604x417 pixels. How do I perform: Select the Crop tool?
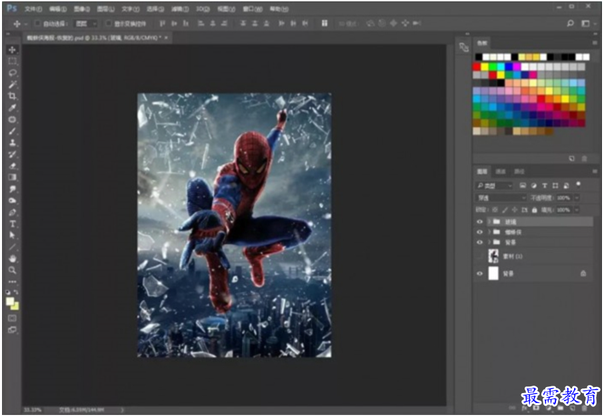pos(12,96)
